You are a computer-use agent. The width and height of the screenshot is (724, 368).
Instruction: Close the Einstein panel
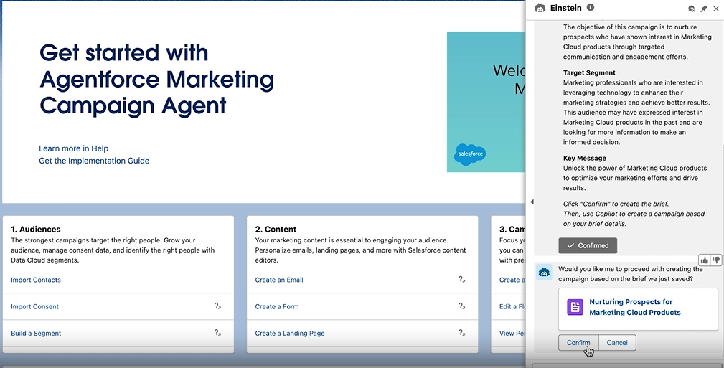[x=716, y=9]
